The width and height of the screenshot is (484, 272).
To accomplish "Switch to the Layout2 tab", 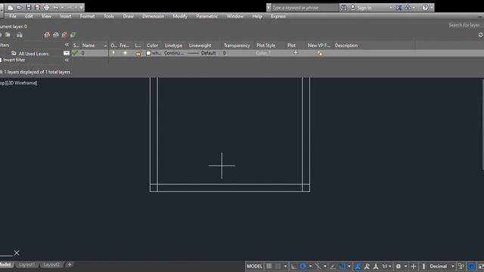I will (51, 264).
